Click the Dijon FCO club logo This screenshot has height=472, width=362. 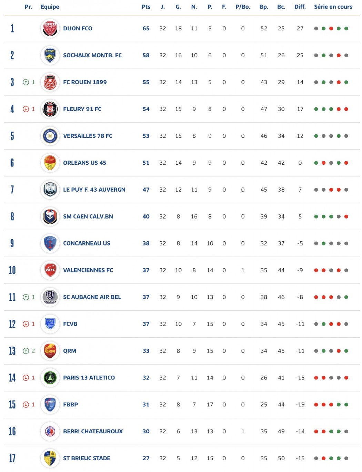coord(50,29)
